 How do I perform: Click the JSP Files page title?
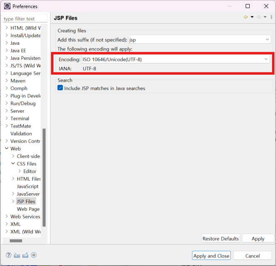pos(66,18)
